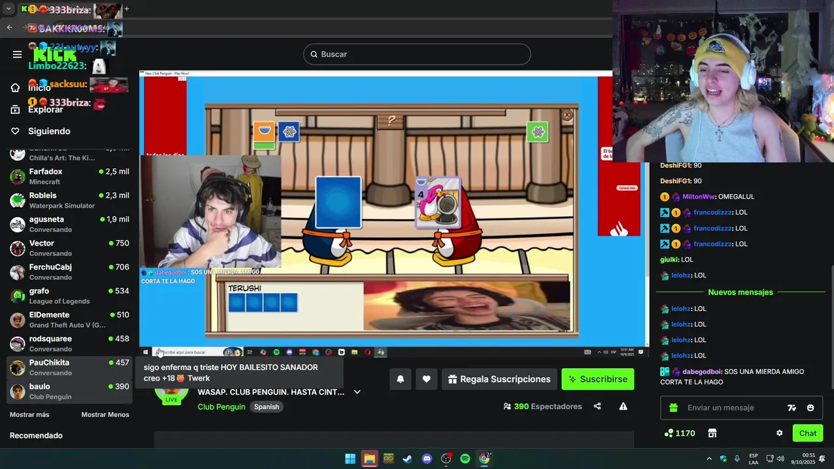
Task: Click the green Suscribirse button
Action: click(597, 379)
